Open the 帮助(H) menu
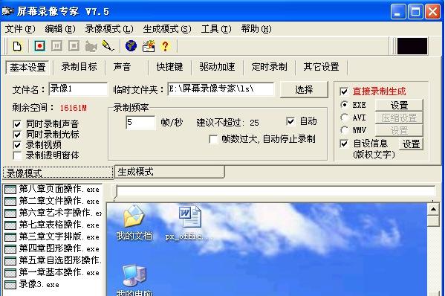445x296 pixels. 256,29
